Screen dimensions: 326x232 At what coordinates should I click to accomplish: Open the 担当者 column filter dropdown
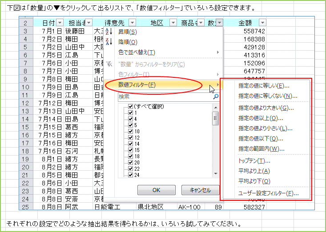[89, 23]
